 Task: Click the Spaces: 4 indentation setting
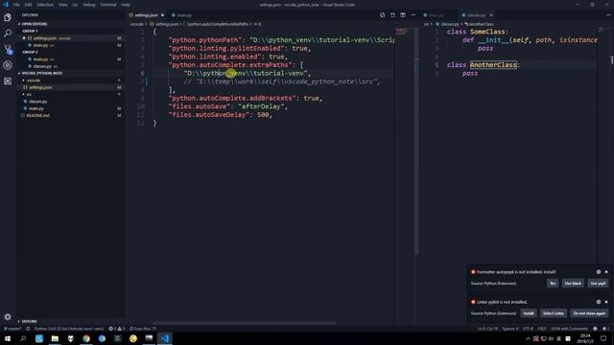[510, 329]
